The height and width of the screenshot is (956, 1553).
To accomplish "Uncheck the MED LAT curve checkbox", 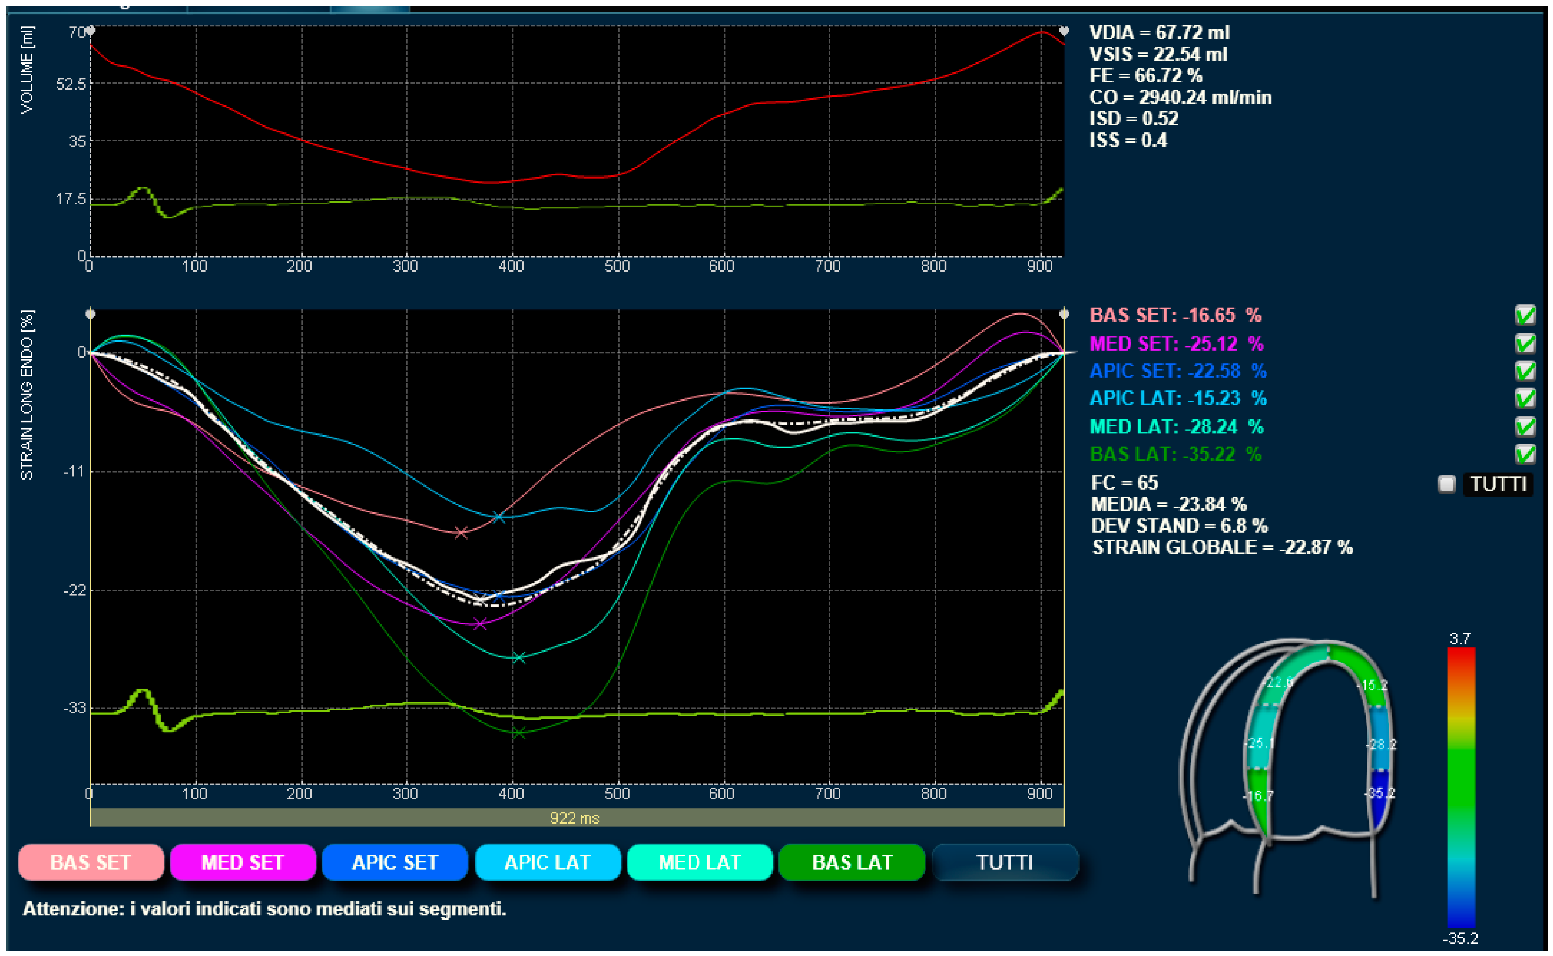I will pos(1525,427).
